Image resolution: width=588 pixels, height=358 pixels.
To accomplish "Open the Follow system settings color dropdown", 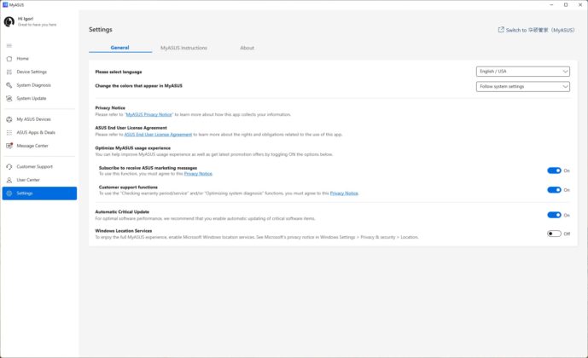I will (x=523, y=86).
